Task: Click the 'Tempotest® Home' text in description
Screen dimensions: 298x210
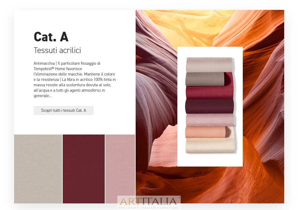Action: tap(58, 69)
